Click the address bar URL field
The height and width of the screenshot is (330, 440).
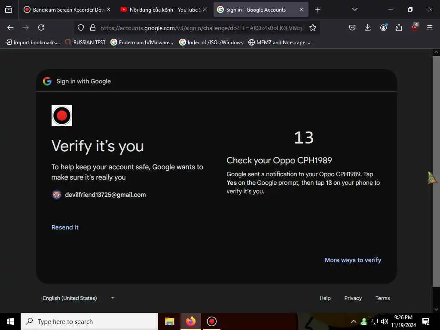click(x=202, y=28)
